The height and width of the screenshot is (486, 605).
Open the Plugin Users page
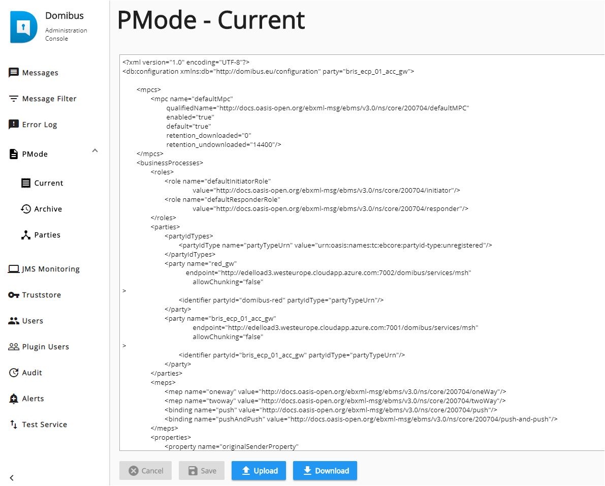[45, 347]
